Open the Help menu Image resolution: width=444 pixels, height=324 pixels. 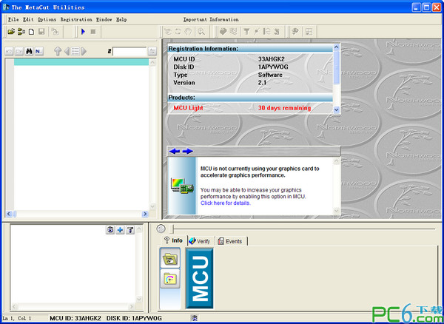point(121,19)
